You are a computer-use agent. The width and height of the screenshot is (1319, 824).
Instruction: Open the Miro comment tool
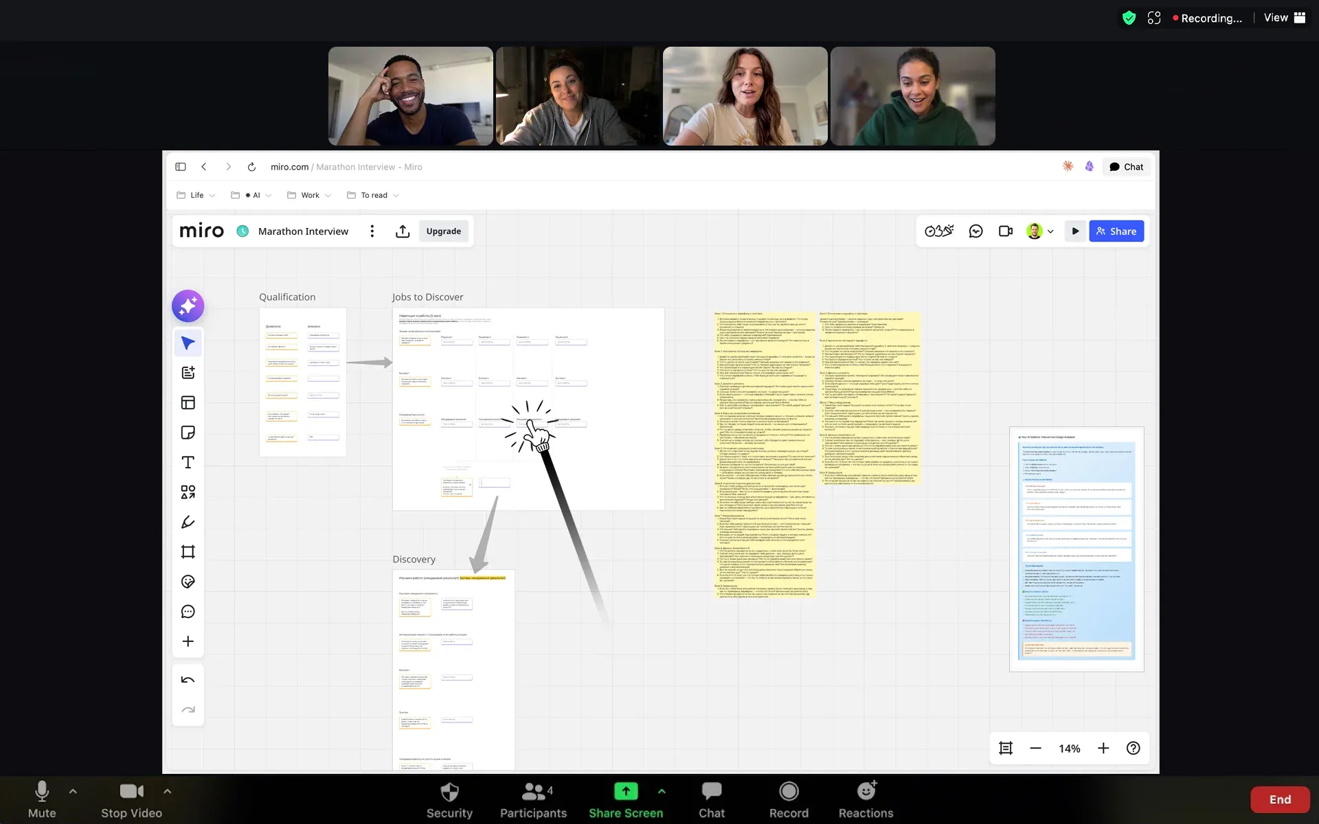point(188,612)
